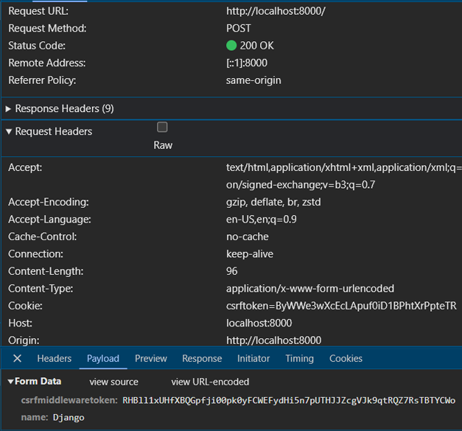Click the Cache-Control: header name
462x431 pixels.
coord(43,236)
